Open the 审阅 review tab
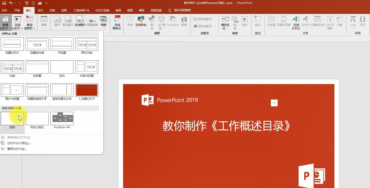370x188 pixels. tap(118, 10)
